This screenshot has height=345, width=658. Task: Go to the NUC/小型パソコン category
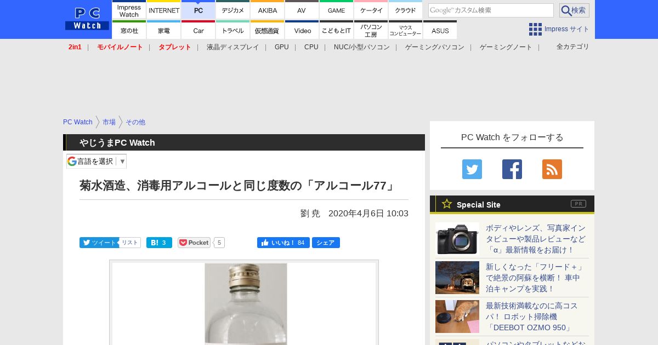coord(362,47)
